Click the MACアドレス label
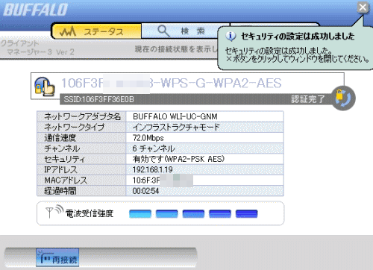The height and width of the screenshot is (270, 373). [x=66, y=180]
